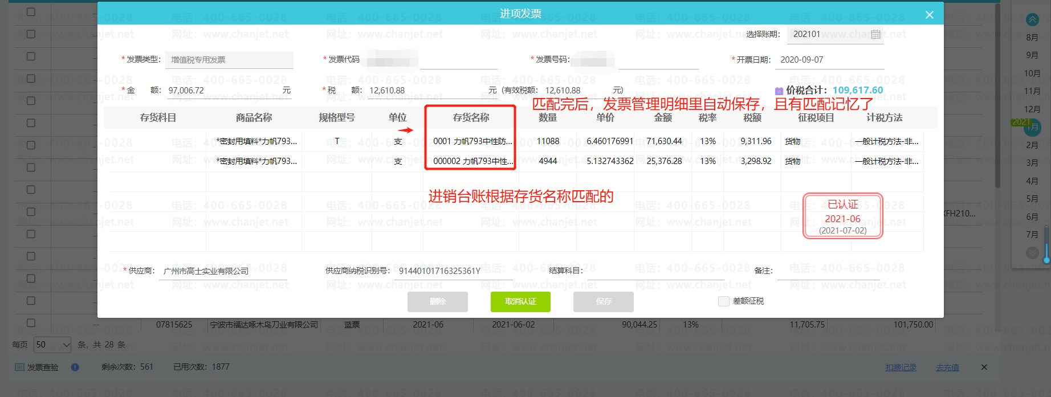Image resolution: width=1051 pixels, height=397 pixels.
Task: Click the 存货名称 column header
Action: tap(471, 118)
